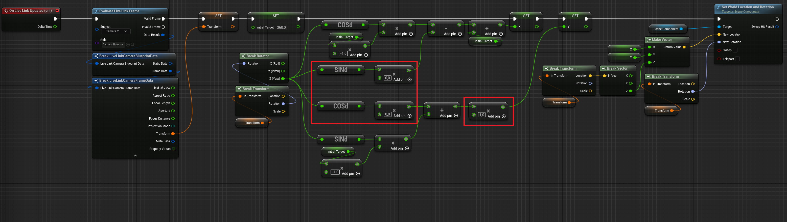Click the Role input pin circle

point(97,43)
